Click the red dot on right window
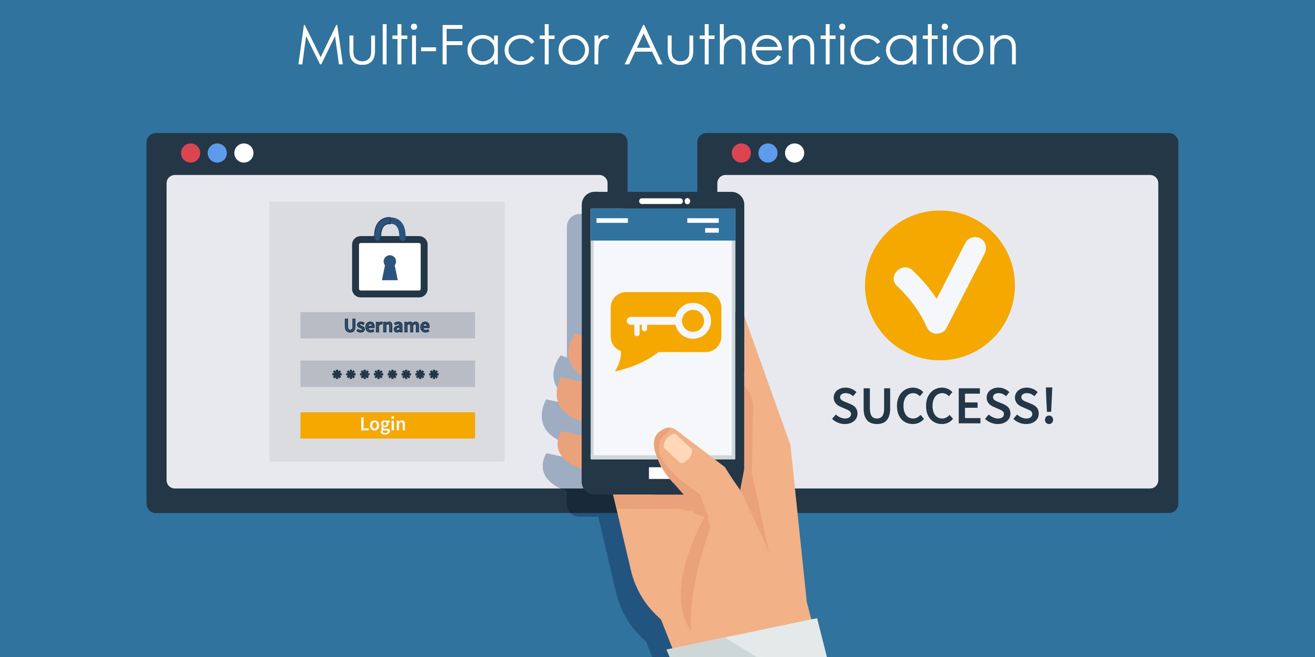The width and height of the screenshot is (1315, 657). coord(736,154)
